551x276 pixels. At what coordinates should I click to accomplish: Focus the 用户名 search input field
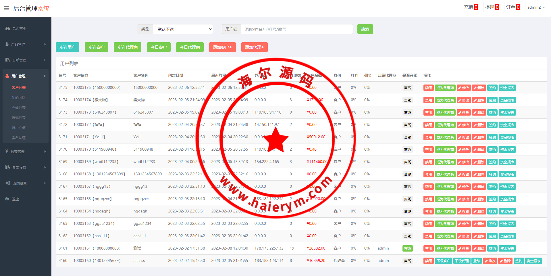pos(296,29)
